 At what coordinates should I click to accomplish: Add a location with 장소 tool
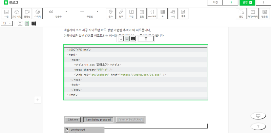tap(111, 13)
